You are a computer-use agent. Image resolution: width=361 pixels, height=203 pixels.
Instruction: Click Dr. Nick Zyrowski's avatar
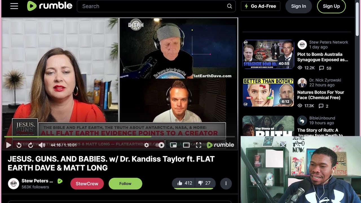point(302,83)
